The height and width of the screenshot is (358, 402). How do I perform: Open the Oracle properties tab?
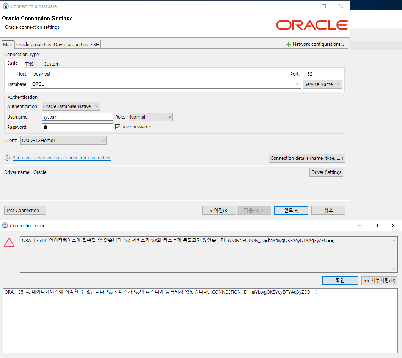[x=34, y=45]
